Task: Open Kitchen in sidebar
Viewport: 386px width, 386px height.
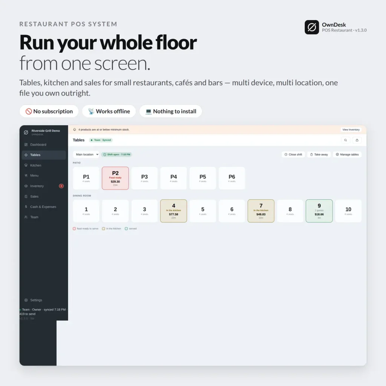Action: tap(44, 165)
